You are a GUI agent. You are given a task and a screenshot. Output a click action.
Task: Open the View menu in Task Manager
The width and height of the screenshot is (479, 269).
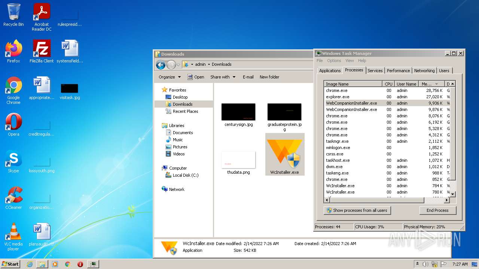click(350, 61)
